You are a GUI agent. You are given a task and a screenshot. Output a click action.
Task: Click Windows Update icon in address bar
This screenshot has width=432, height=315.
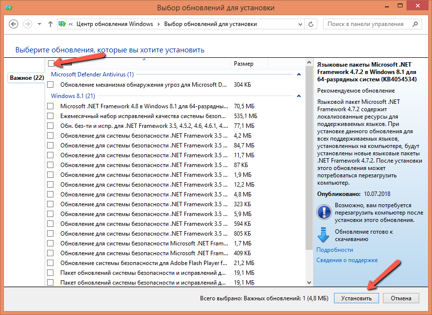click(x=62, y=24)
